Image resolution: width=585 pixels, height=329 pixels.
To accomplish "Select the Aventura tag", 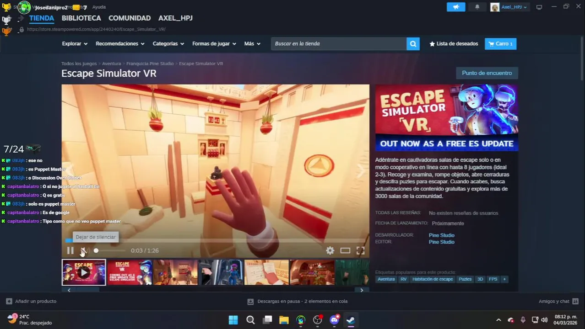I will pos(386,279).
